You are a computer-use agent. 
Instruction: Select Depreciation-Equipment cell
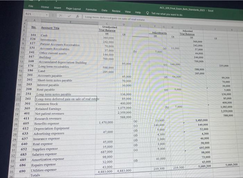coord(51,128)
